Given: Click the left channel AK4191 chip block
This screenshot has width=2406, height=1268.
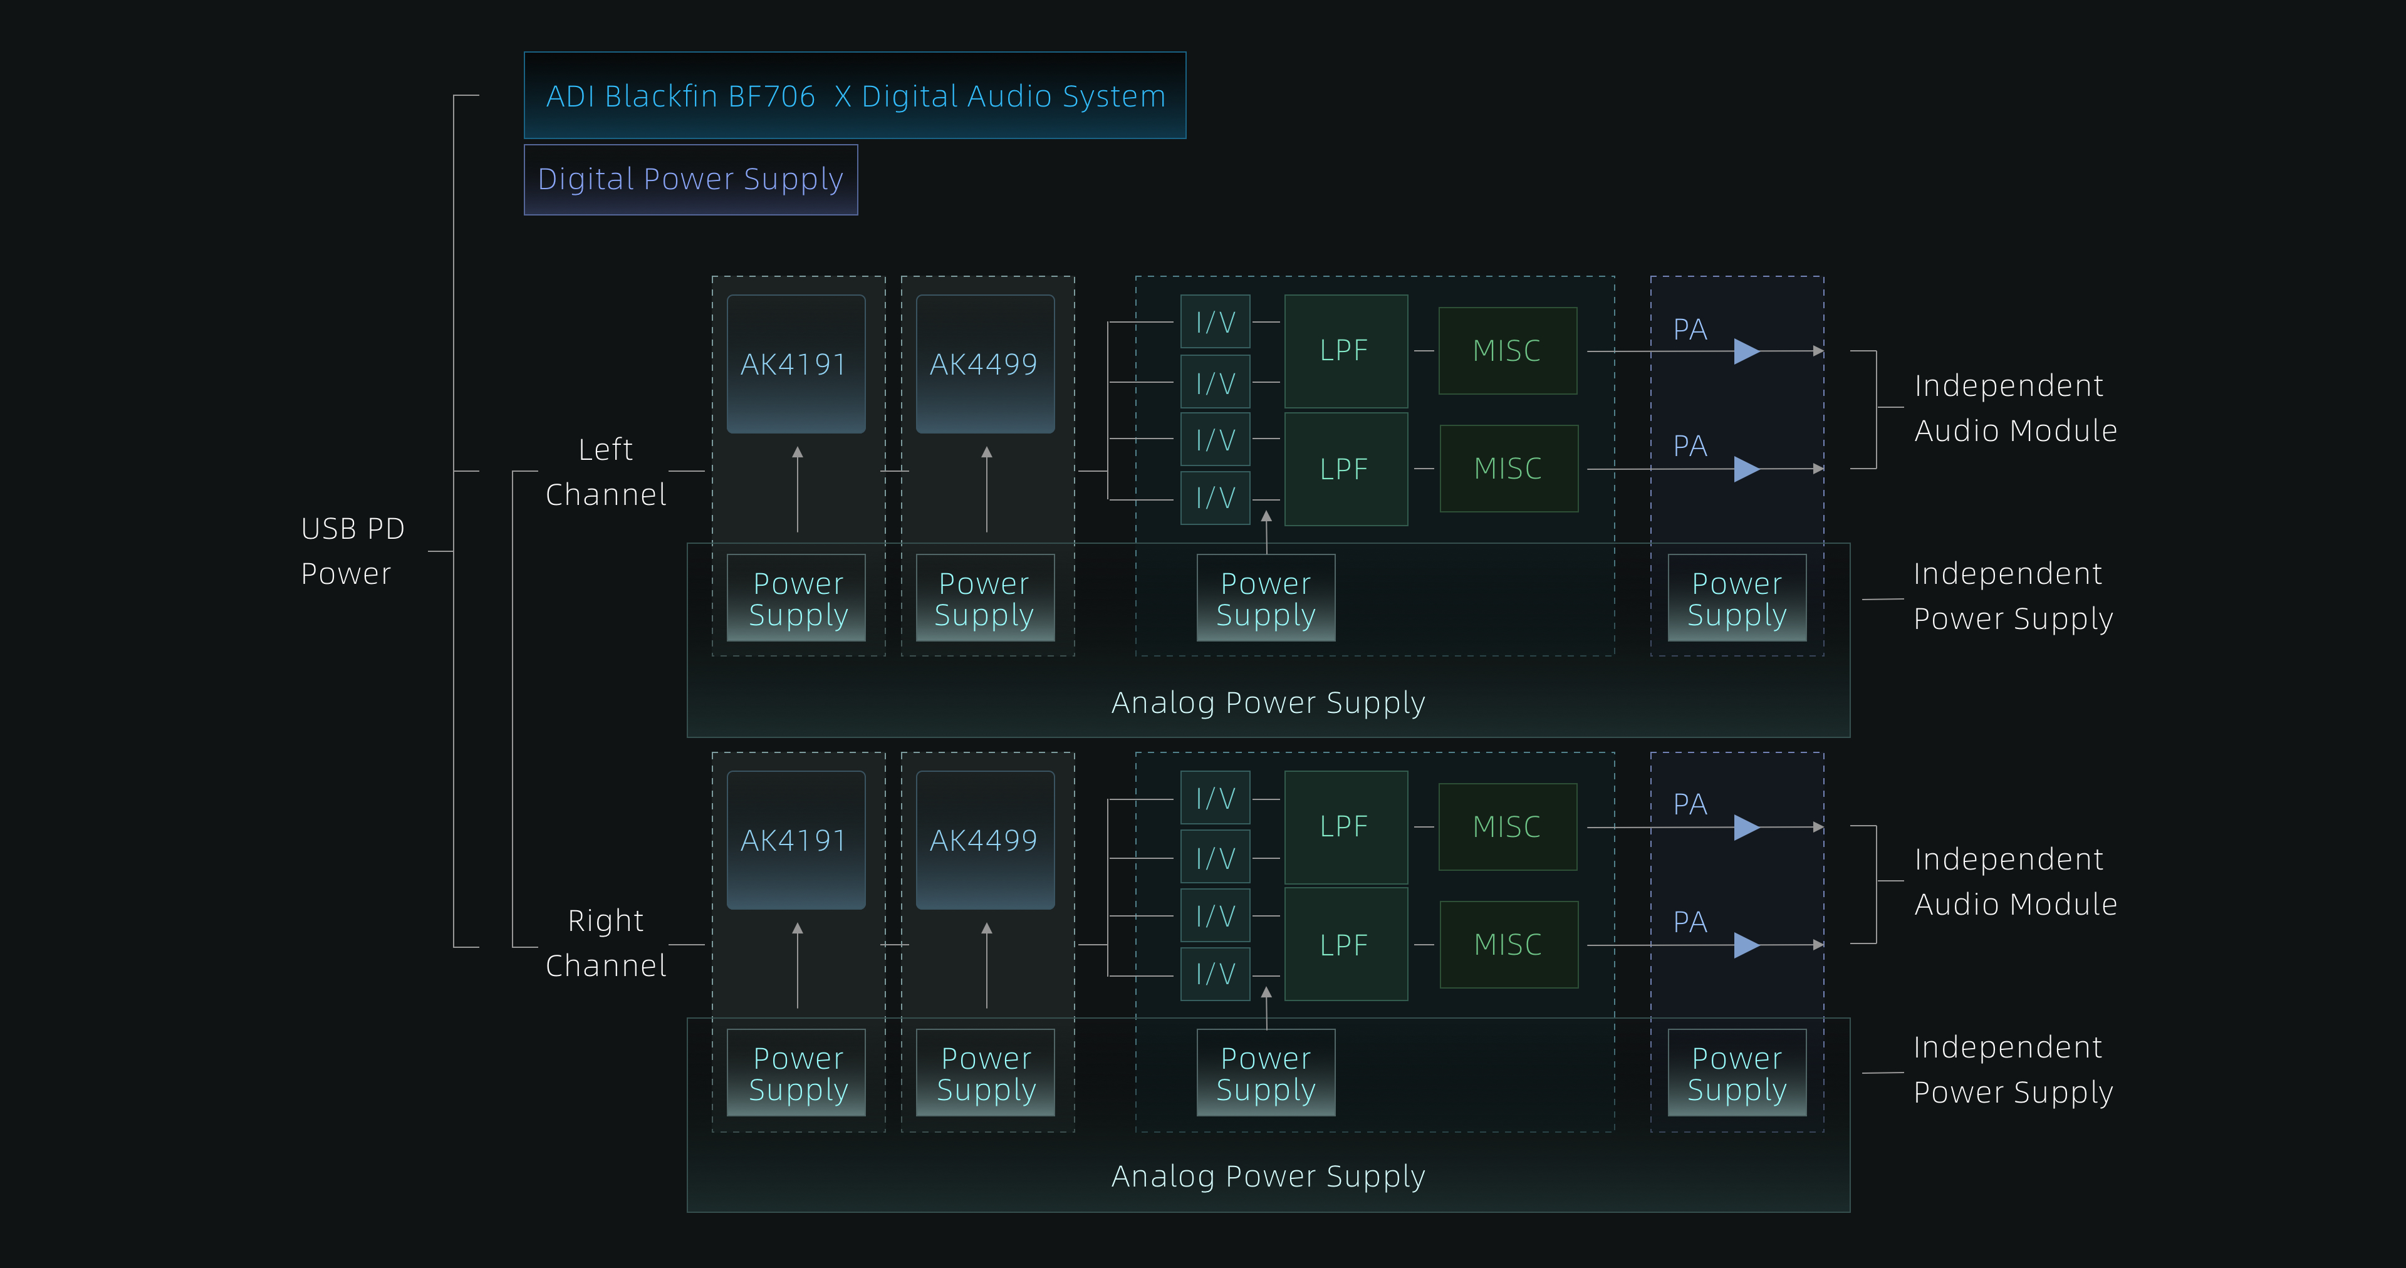Looking at the screenshot, I should (796, 364).
